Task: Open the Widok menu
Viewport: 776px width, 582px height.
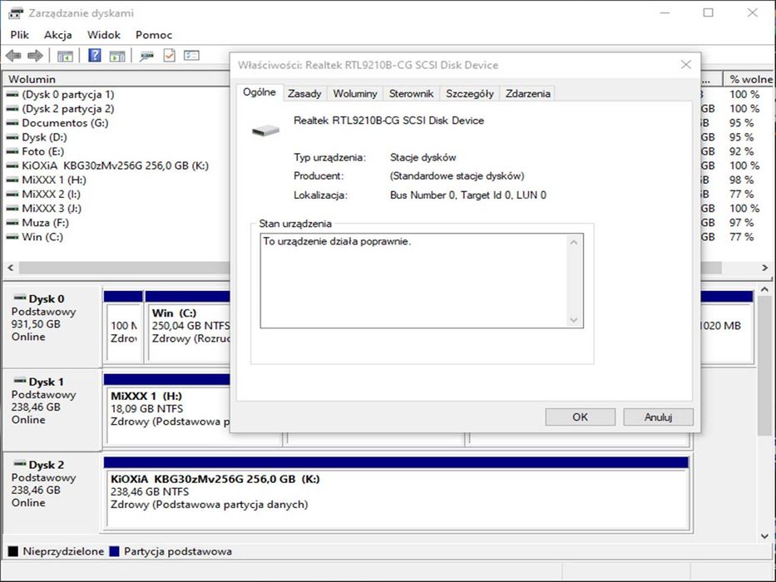Action: point(104,35)
